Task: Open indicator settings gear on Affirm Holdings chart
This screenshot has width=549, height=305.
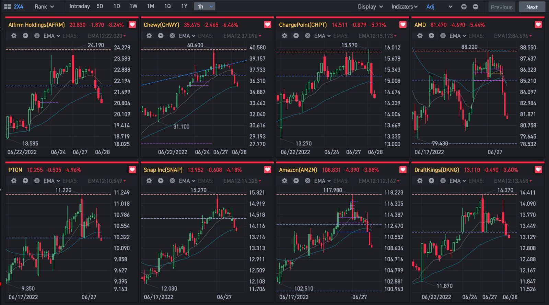Action: click(14, 36)
